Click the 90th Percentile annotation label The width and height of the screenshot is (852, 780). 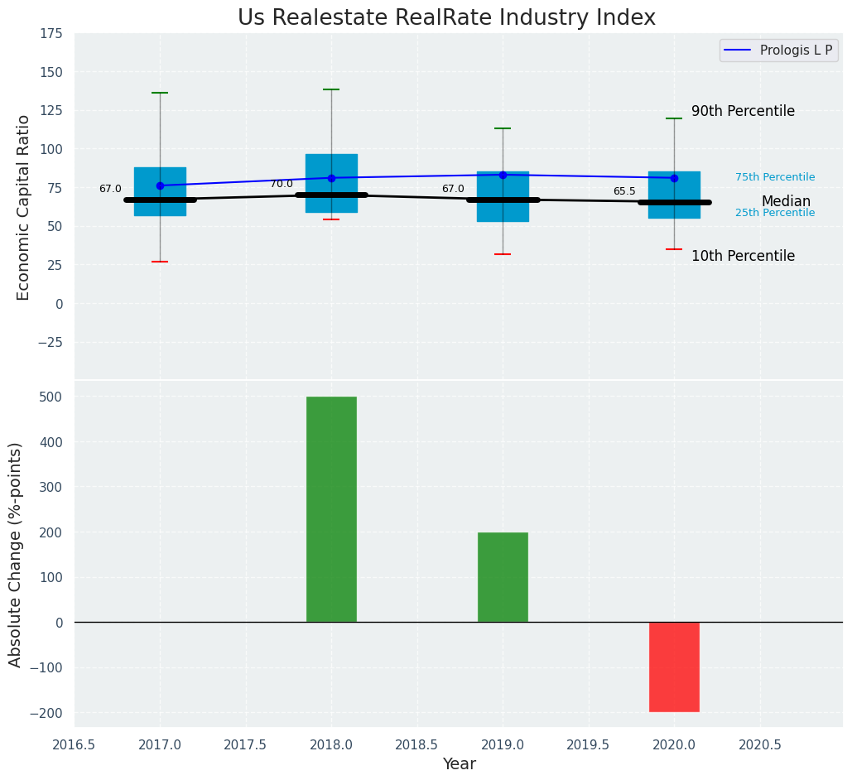point(743,111)
